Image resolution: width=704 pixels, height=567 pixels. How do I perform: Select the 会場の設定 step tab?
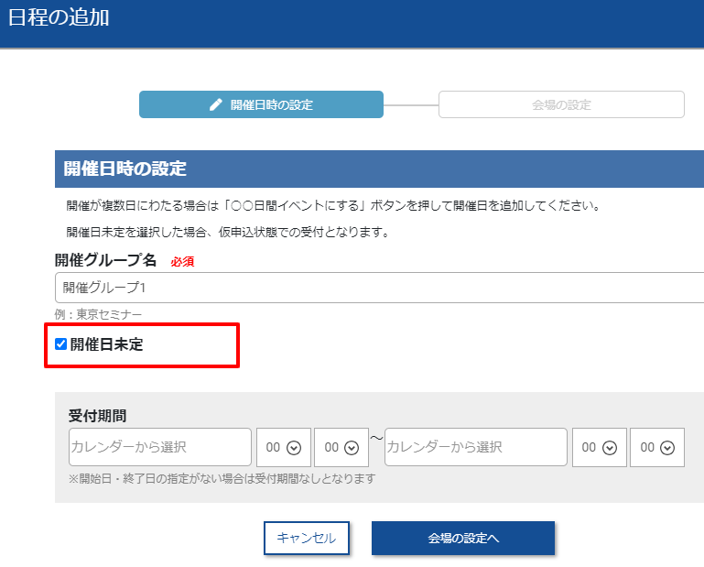pyautogui.click(x=561, y=104)
